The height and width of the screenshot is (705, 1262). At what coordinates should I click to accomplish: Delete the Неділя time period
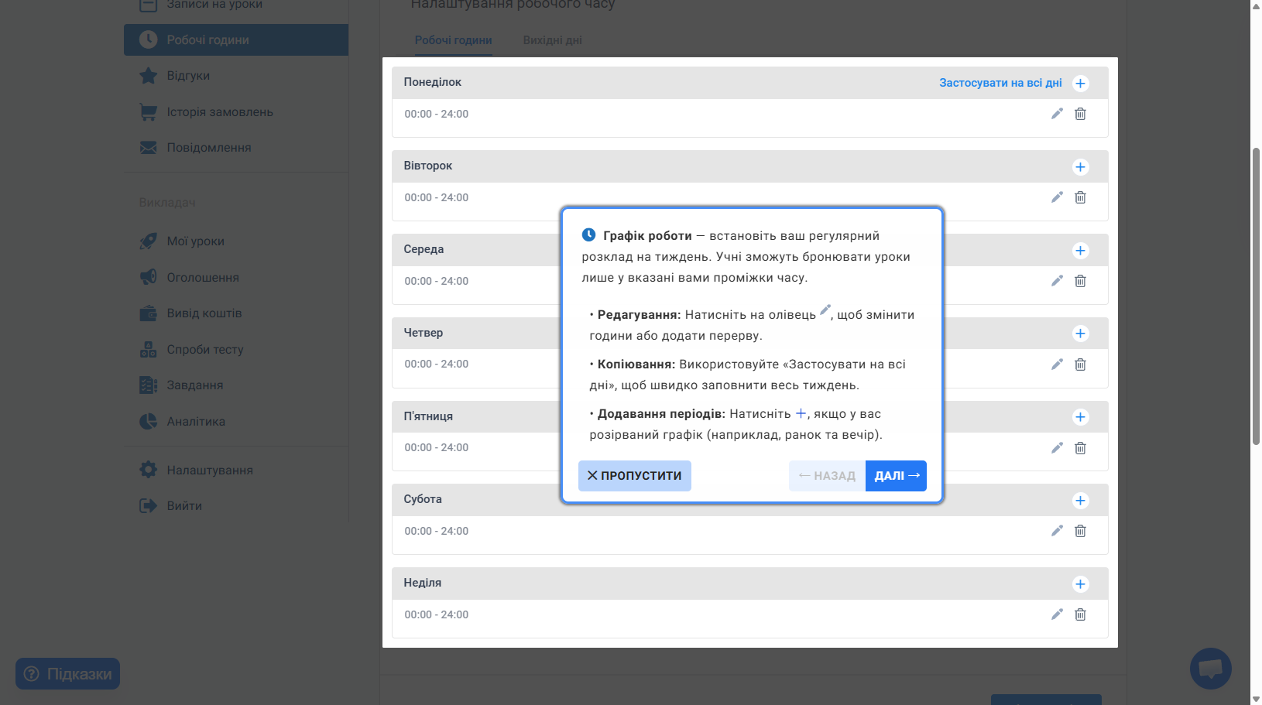click(1080, 614)
